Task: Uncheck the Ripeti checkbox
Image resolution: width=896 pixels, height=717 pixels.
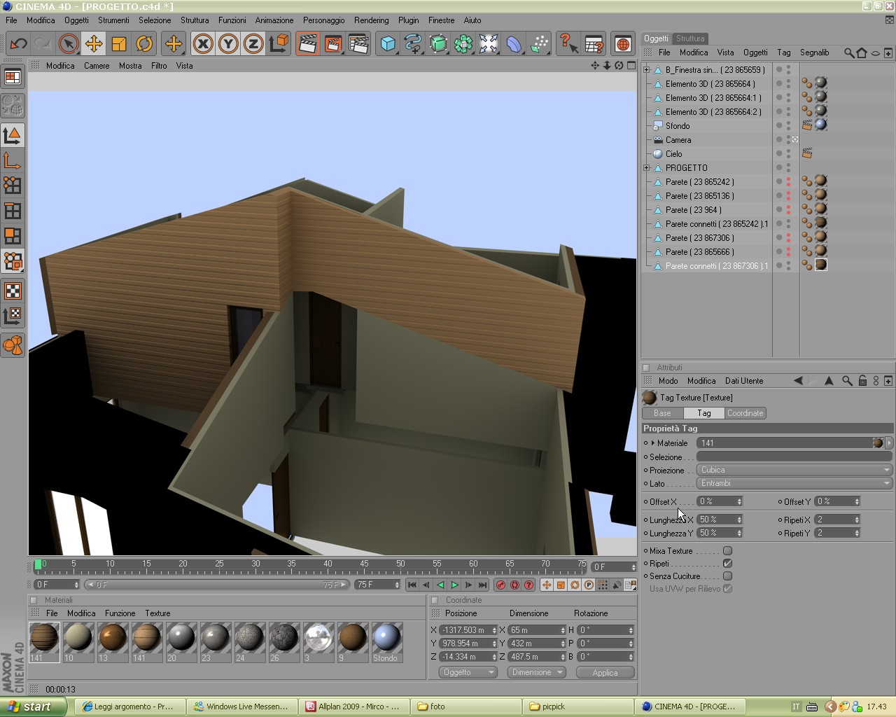Action: point(728,564)
